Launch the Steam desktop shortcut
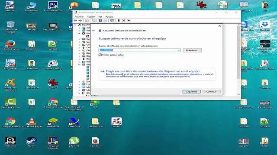The width and height of the screenshot is (277, 155). [x=32, y=142]
